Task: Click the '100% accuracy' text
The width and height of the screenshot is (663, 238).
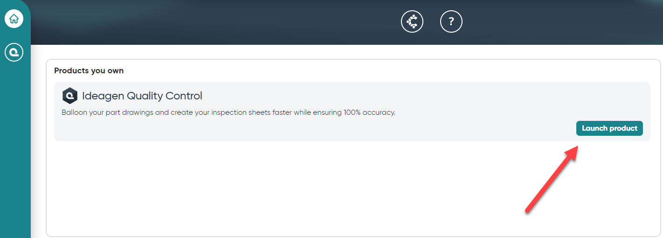Action: click(x=372, y=112)
